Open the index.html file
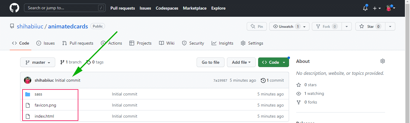Screen dimensions: 410x123 [44, 116]
